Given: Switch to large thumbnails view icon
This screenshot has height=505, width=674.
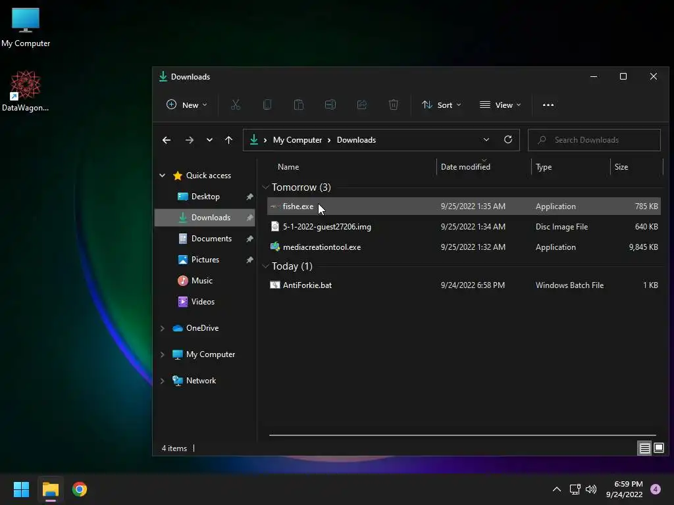Looking at the screenshot, I should pos(658,448).
